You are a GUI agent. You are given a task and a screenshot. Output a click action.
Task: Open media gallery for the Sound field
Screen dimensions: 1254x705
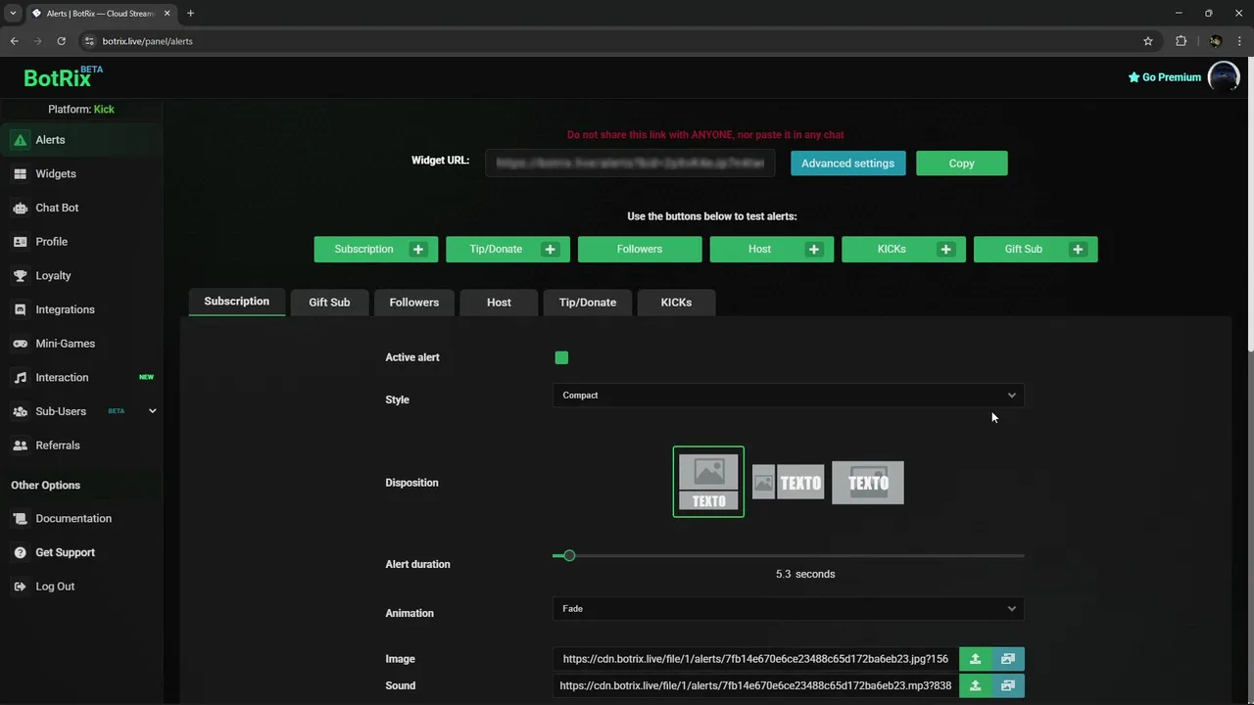coord(1008,685)
